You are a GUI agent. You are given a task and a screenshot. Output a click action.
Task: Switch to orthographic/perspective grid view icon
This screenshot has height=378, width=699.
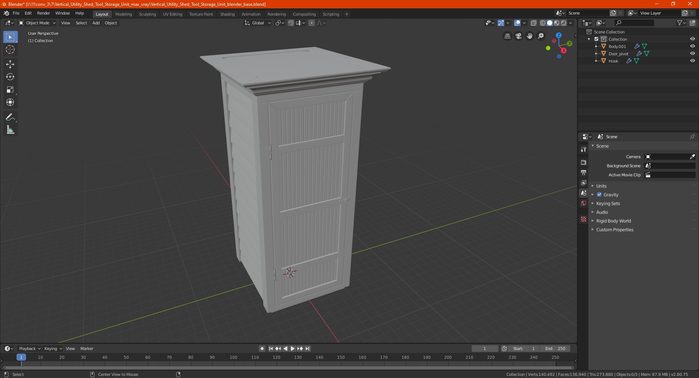click(x=507, y=36)
